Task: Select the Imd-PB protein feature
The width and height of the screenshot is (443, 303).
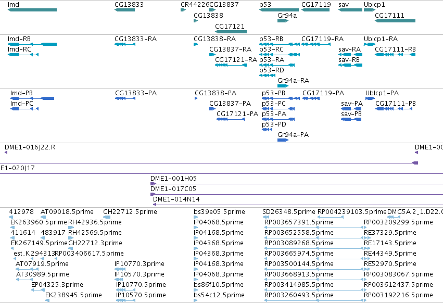Action: coord(32,98)
